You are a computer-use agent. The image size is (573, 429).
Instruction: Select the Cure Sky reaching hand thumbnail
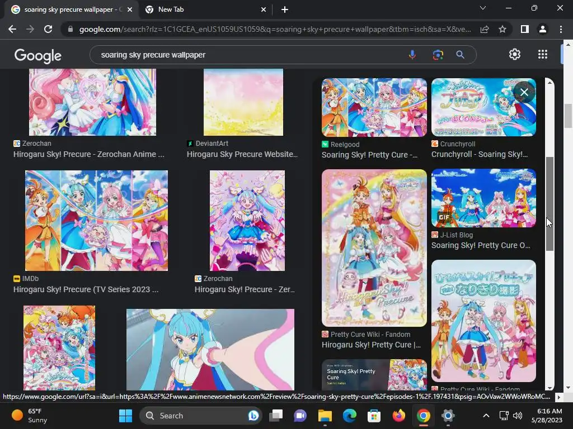(210, 350)
